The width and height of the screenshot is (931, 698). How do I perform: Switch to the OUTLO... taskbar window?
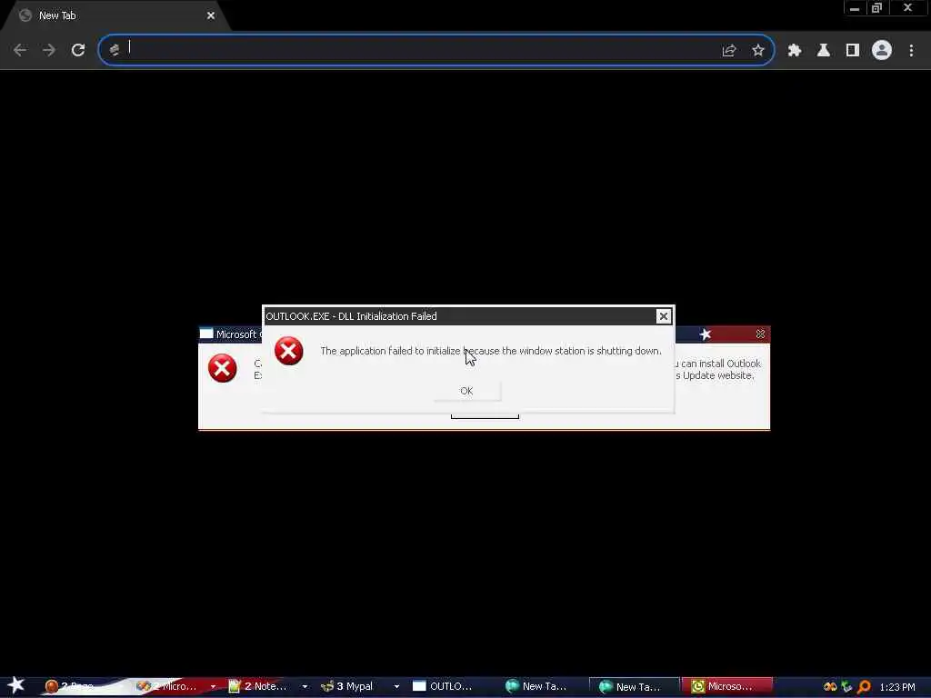tap(451, 686)
